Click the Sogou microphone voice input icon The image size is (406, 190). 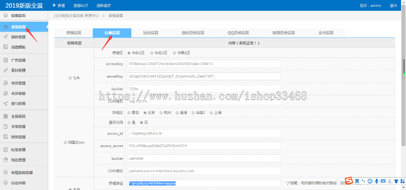(377, 181)
